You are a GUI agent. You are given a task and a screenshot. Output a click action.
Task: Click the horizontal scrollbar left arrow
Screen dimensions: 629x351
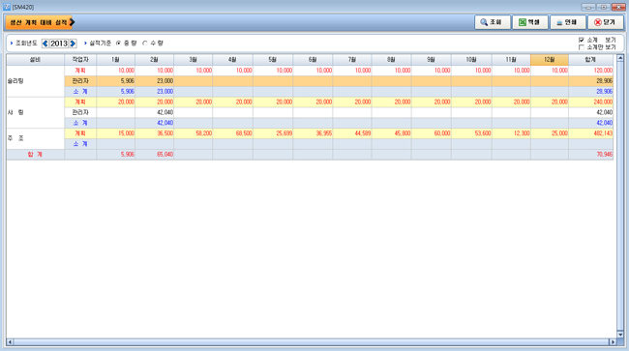pyautogui.click(x=10, y=341)
